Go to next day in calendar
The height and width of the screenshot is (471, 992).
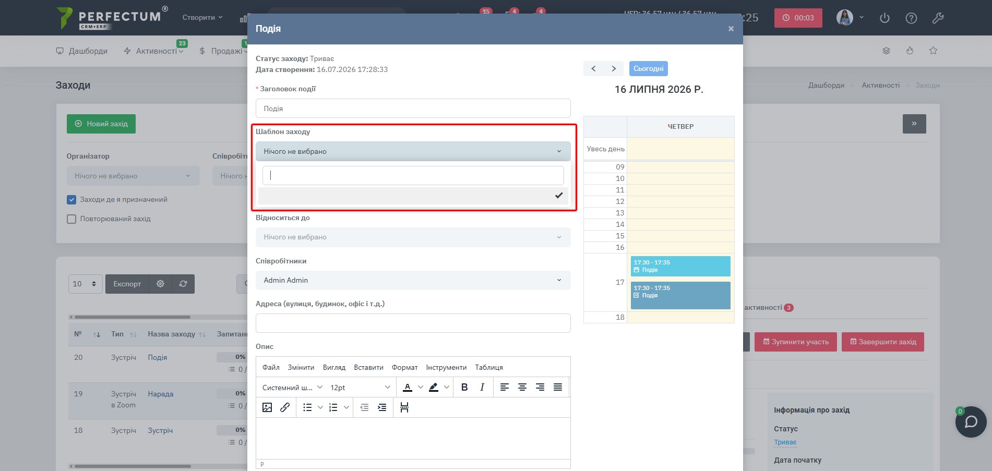click(614, 68)
